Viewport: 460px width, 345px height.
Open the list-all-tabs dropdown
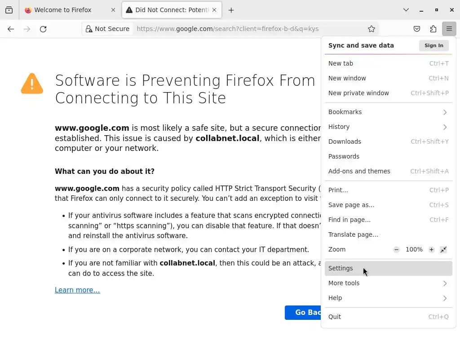pyautogui.click(x=406, y=10)
